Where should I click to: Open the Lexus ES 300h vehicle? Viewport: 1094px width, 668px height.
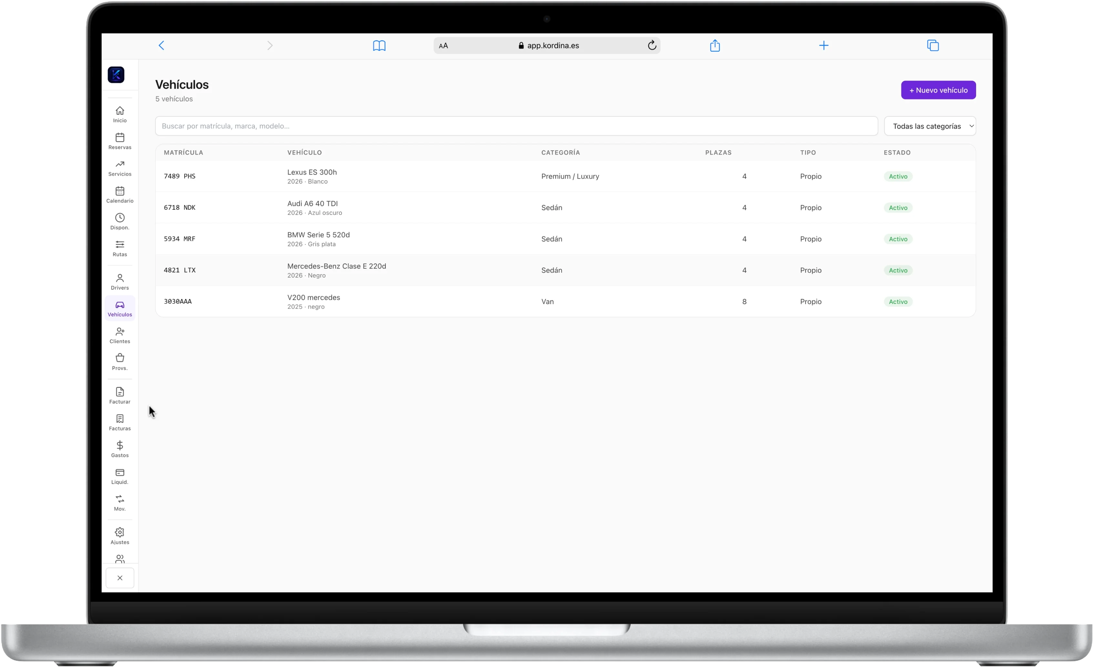[312, 172]
